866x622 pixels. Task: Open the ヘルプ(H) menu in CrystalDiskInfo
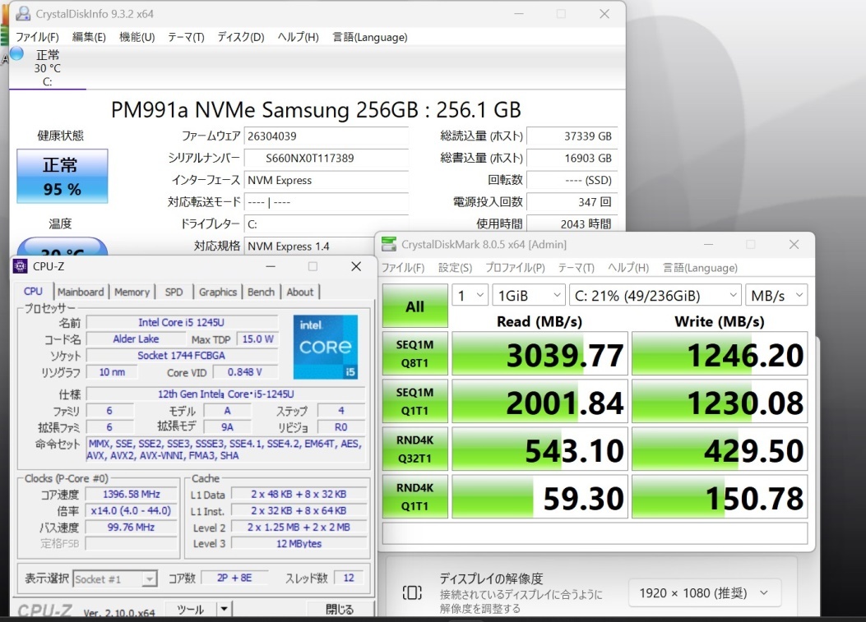pyautogui.click(x=299, y=37)
